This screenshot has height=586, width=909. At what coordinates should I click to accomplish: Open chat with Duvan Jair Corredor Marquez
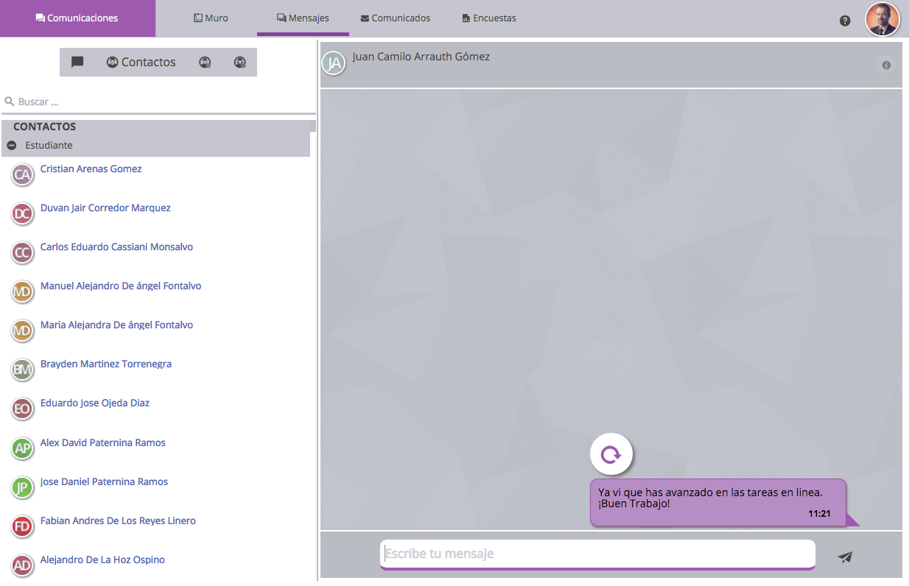pyautogui.click(x=105, y=208)
